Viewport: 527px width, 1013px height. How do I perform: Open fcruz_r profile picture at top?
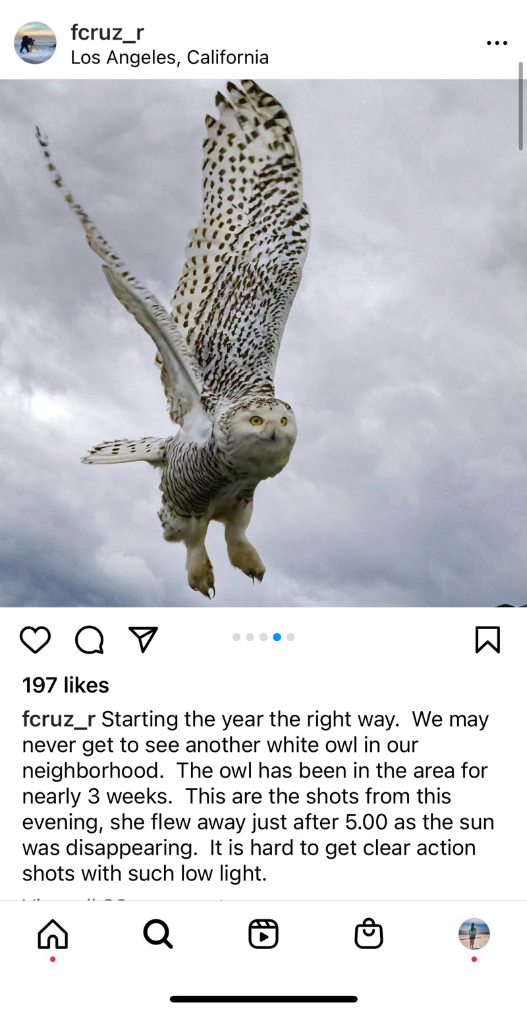tap(35, 43)
